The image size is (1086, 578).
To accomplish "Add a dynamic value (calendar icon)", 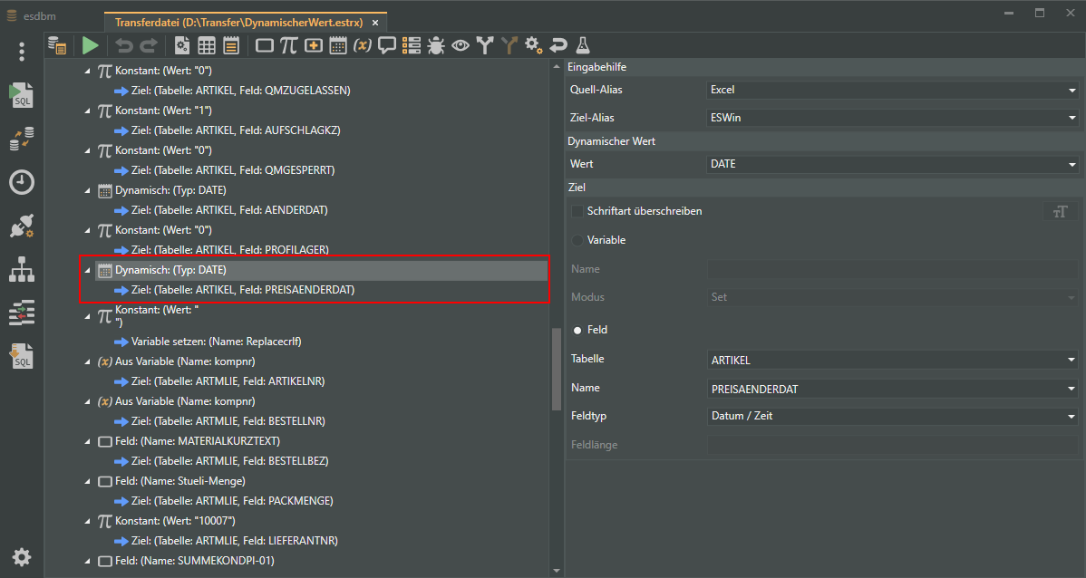I will pos(338,45).
